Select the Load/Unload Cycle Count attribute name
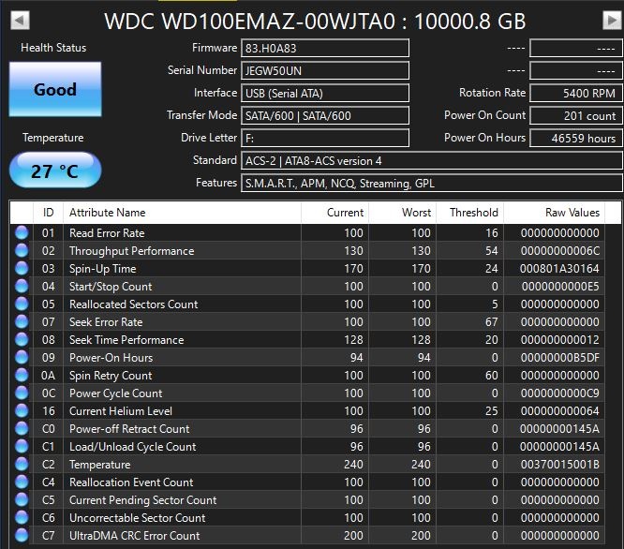624x549 pixels. [x=133, y=447]
